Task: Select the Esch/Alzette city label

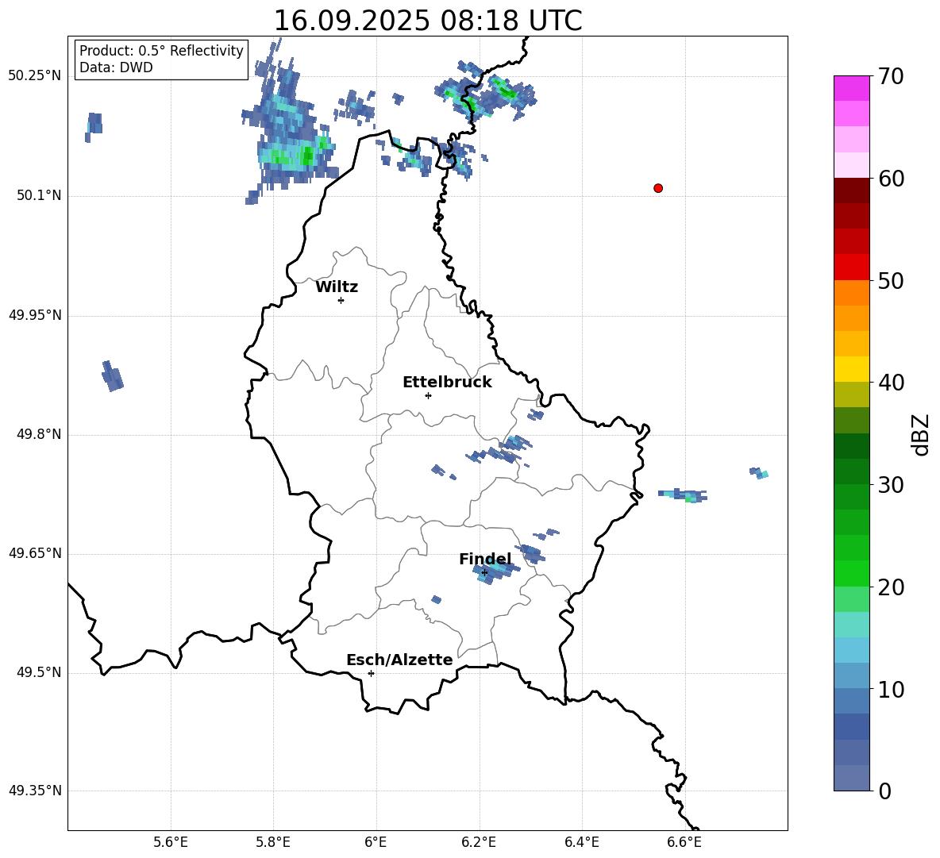Action: point(399,660)
